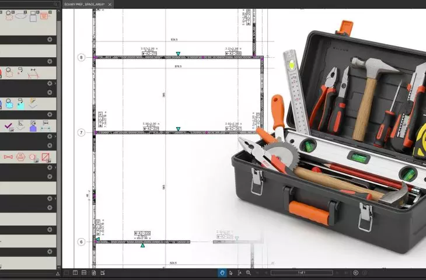Click grid bubble 8 on the drawing

81,57
